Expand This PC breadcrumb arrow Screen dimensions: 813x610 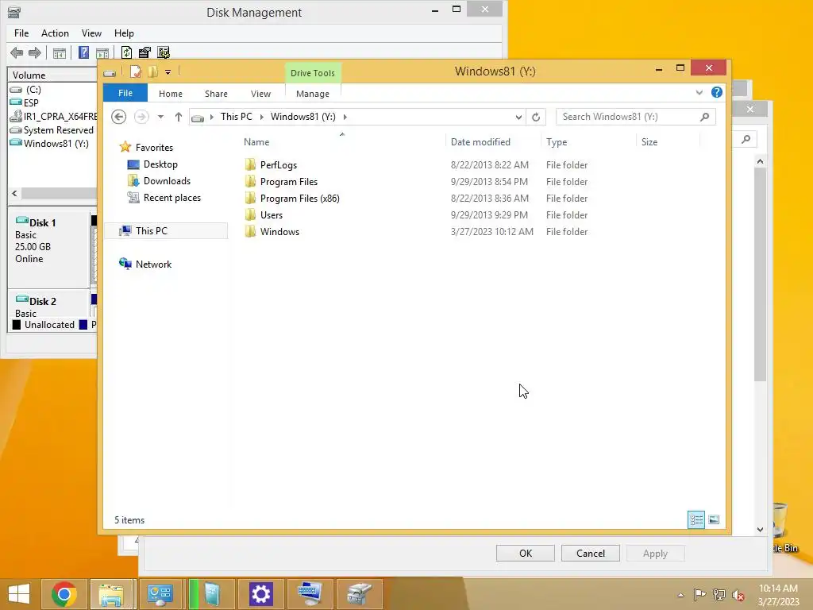point(261,118)
